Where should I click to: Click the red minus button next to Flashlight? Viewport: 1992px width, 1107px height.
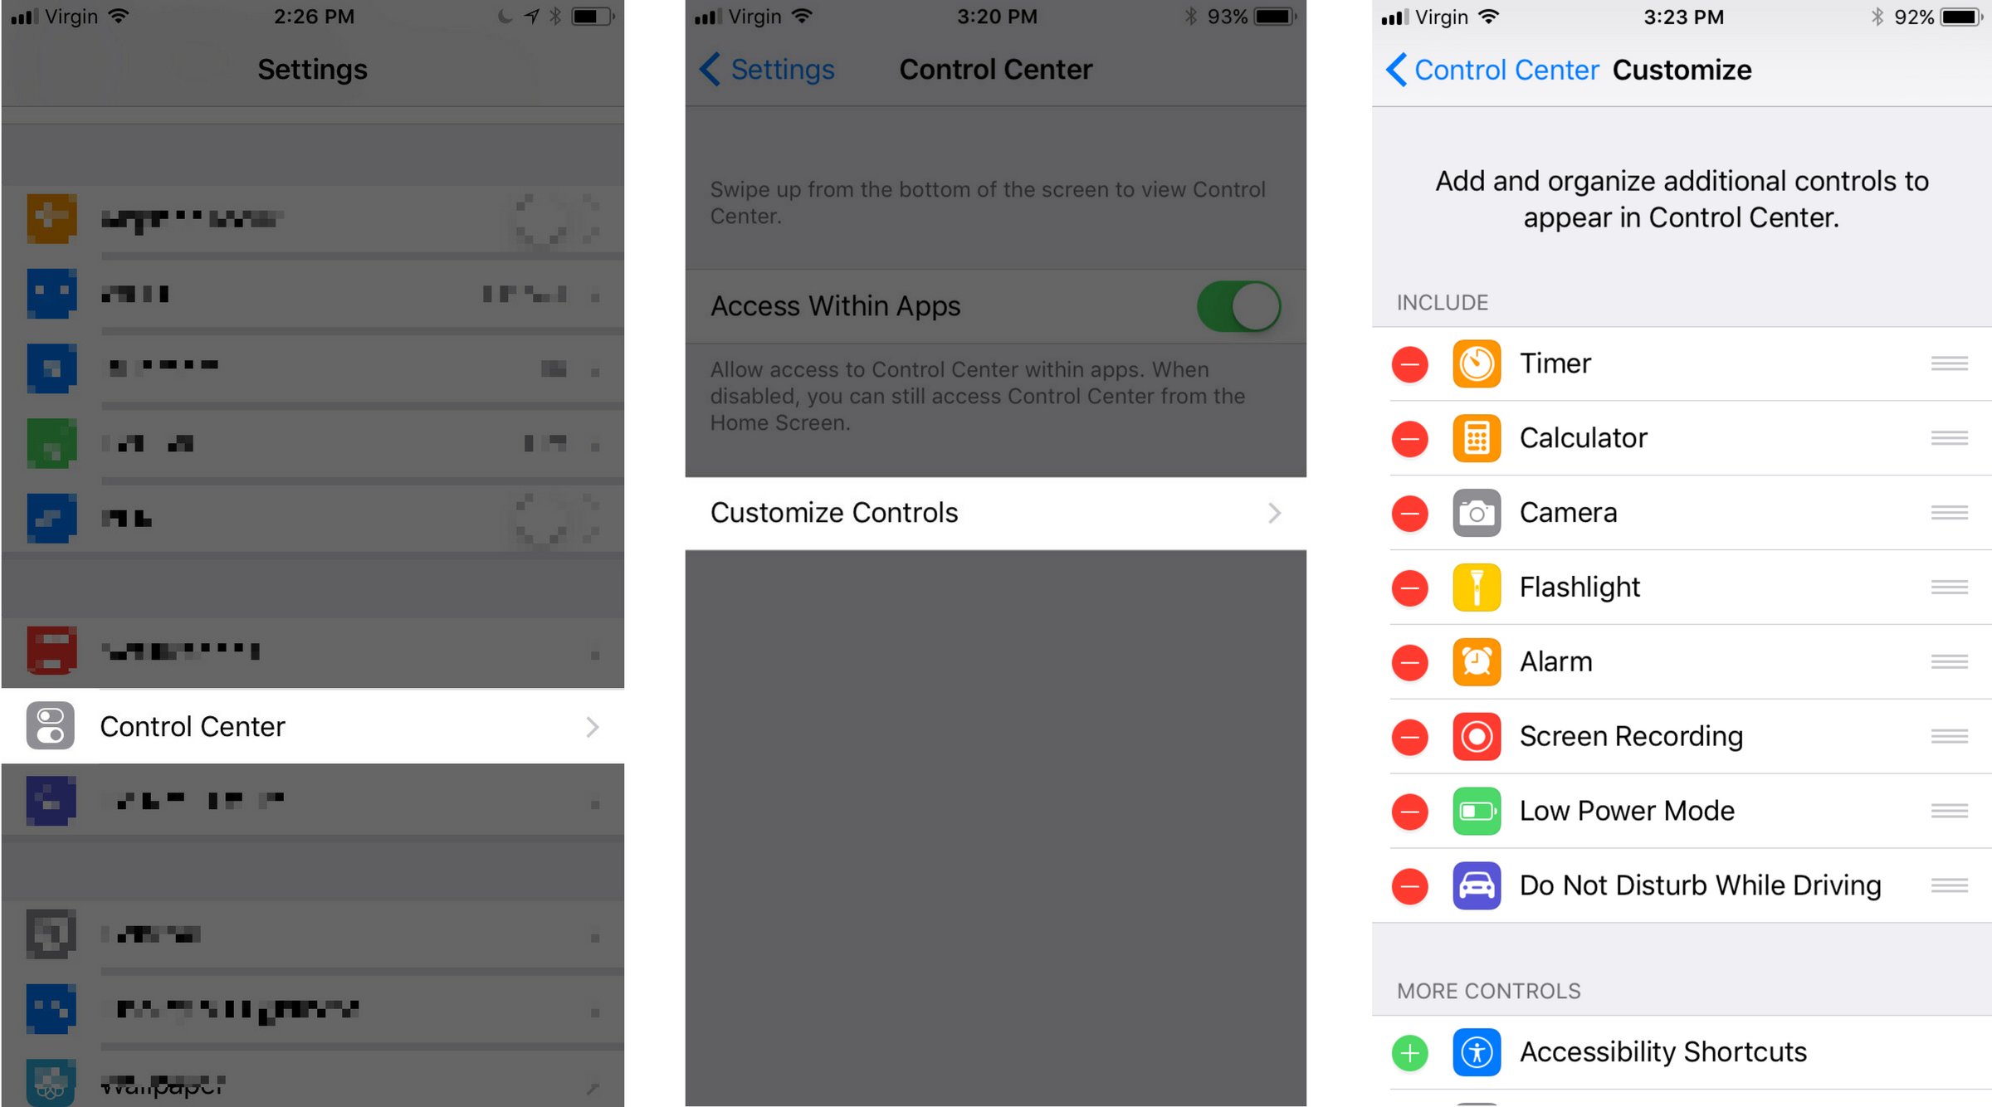[1411, 586]
